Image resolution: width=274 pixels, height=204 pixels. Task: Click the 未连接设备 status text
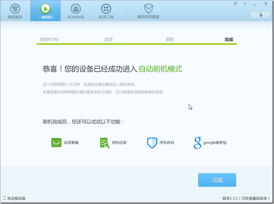pos(16,198)
